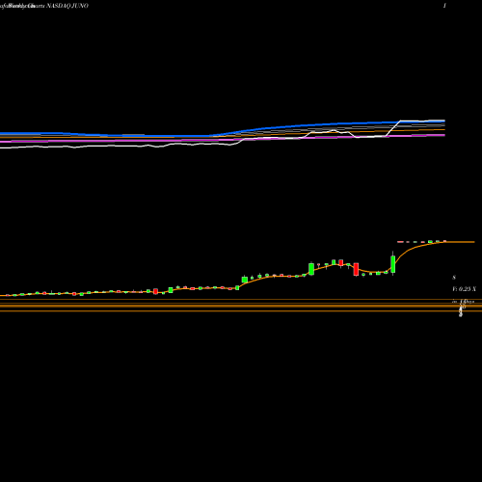Screen dimensions: 482x482
Task: Select the largest red candlestick on the chart
Action: point(356,269)
